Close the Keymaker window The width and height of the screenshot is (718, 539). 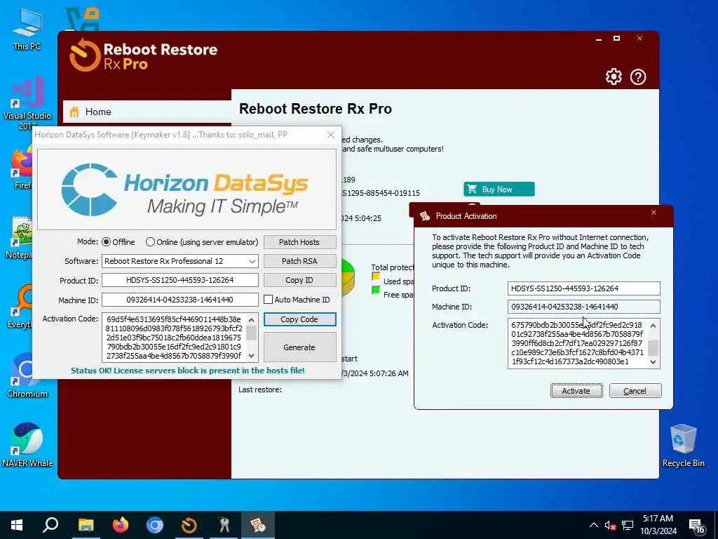(331, 135)
